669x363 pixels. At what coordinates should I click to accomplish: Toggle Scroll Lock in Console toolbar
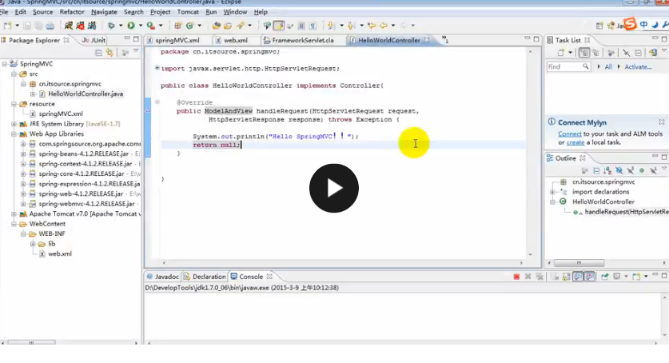tap(566, 277)
